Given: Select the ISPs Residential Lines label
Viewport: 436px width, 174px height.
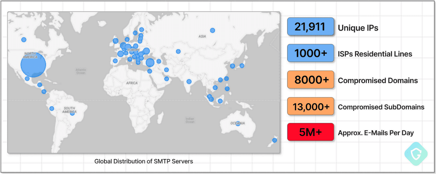Looking at the screenshot, I should coord(375,54).
